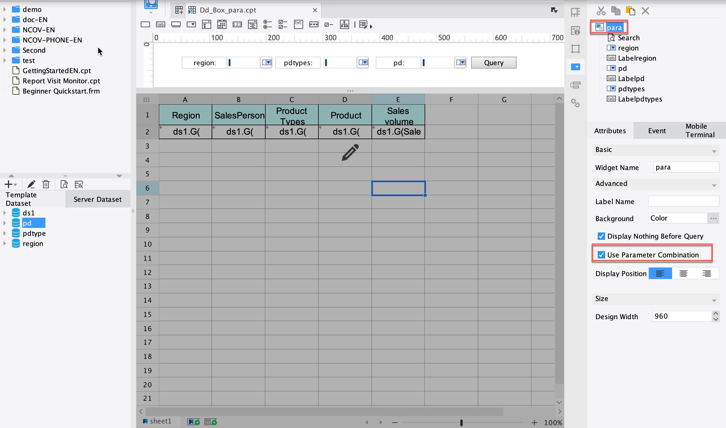The height and width of the screenshot is (428, 726).
Task: Select the drop-down box widget tool
Action: tap(191, 24)
